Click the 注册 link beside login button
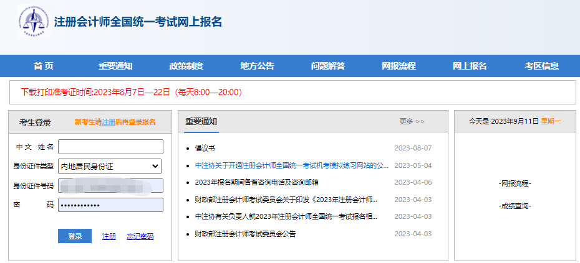The height and width of the screenshot is (263, 580). (x=109, y=236)
